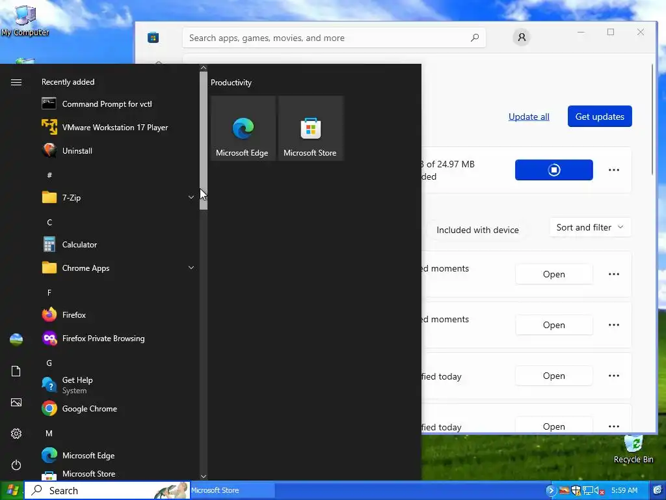666x500 pixels.
Task: Click scroll-up arrow of the Start app list
Action: [204, 68]
